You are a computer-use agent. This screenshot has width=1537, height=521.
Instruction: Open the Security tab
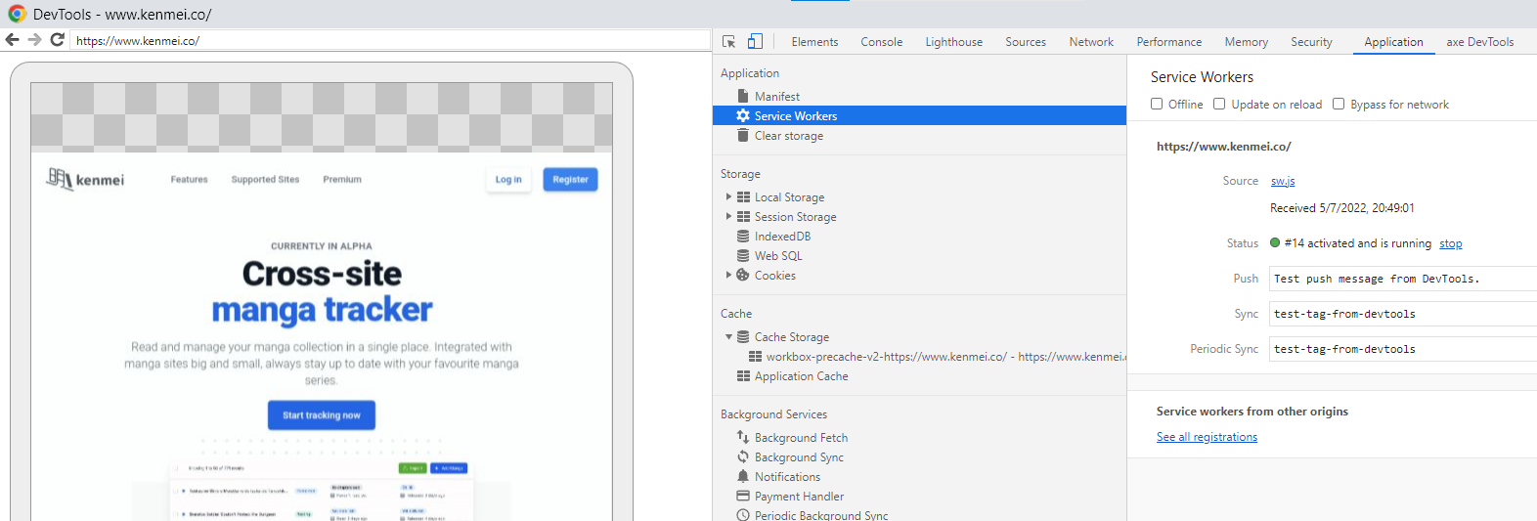click(x=1311, y=42)
